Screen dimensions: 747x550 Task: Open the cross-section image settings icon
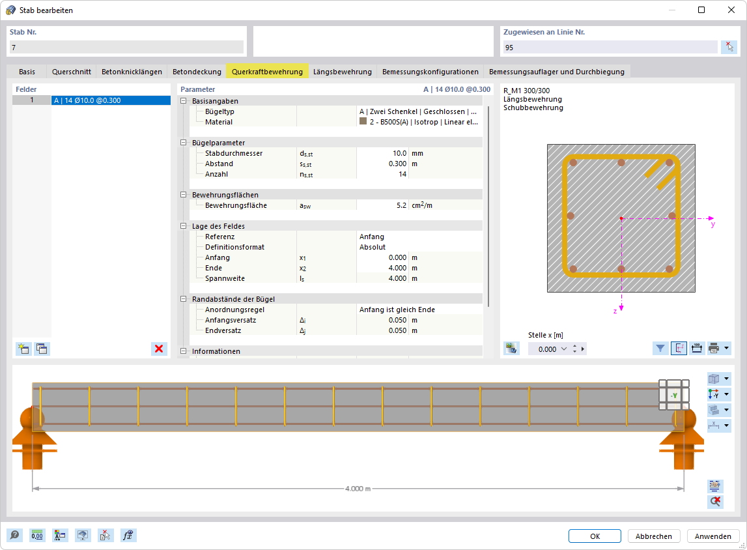click(x=512, y=349)
